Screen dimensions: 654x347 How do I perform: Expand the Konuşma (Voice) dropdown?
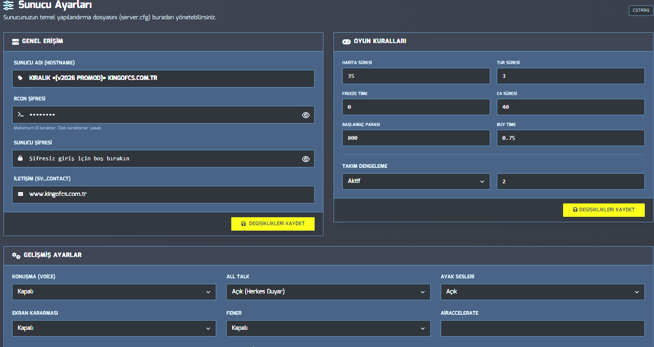tap(114, 292)
